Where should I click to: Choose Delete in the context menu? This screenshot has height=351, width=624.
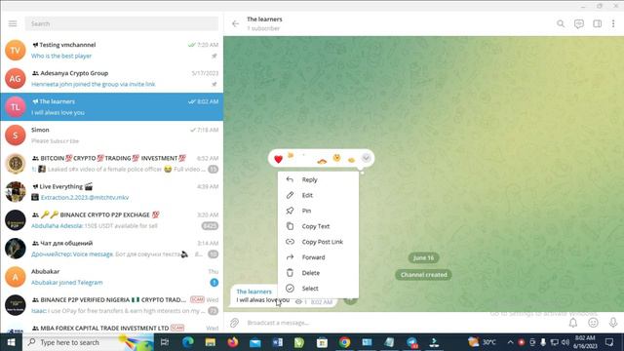(x=318, y=273)
